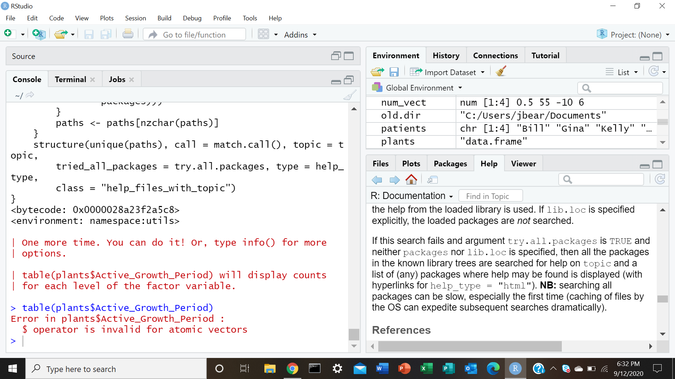The height and width of the screenshot is (379, 675).
Task: Save the current source document
Action: point(89,34)
